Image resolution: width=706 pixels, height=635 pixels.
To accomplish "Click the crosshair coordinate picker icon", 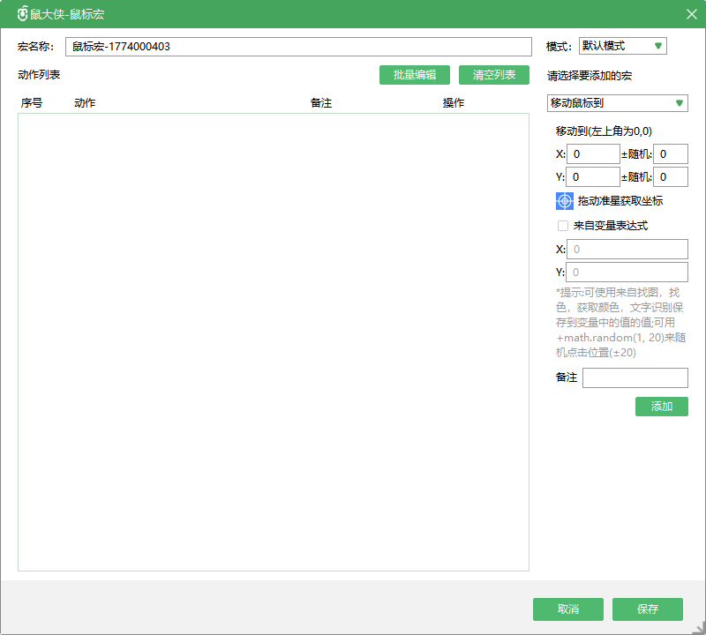I will 565,201.
